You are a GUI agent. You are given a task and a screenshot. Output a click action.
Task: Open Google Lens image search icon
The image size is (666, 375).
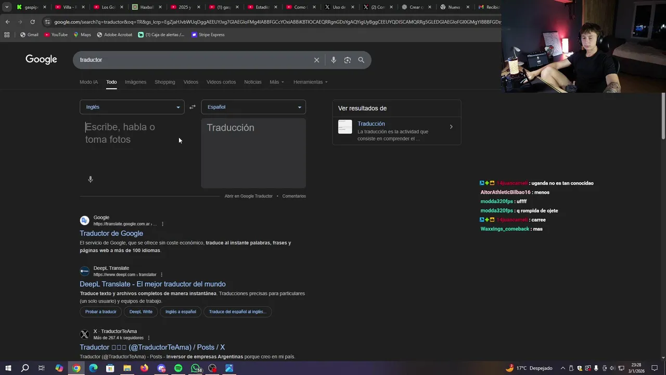click(x=348, y=60)
